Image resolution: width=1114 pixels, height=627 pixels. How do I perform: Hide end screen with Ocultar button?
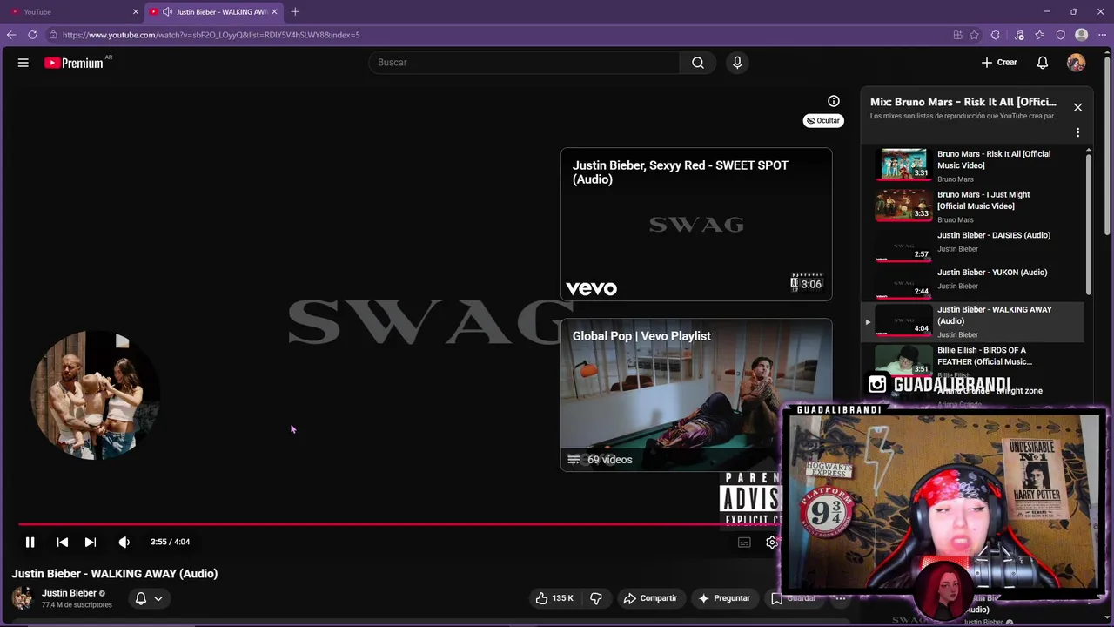[823, 121]
